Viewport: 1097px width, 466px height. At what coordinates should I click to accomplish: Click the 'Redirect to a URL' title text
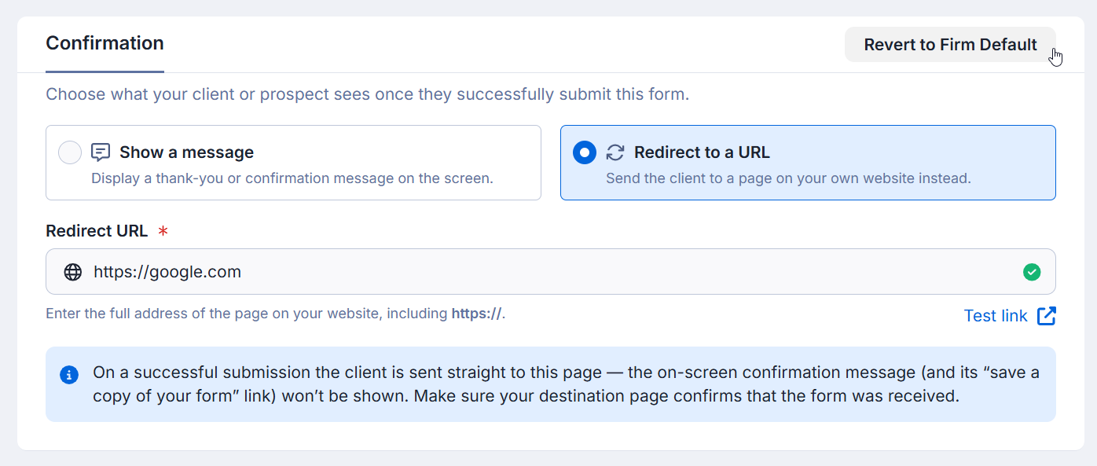tap(703, 152)
